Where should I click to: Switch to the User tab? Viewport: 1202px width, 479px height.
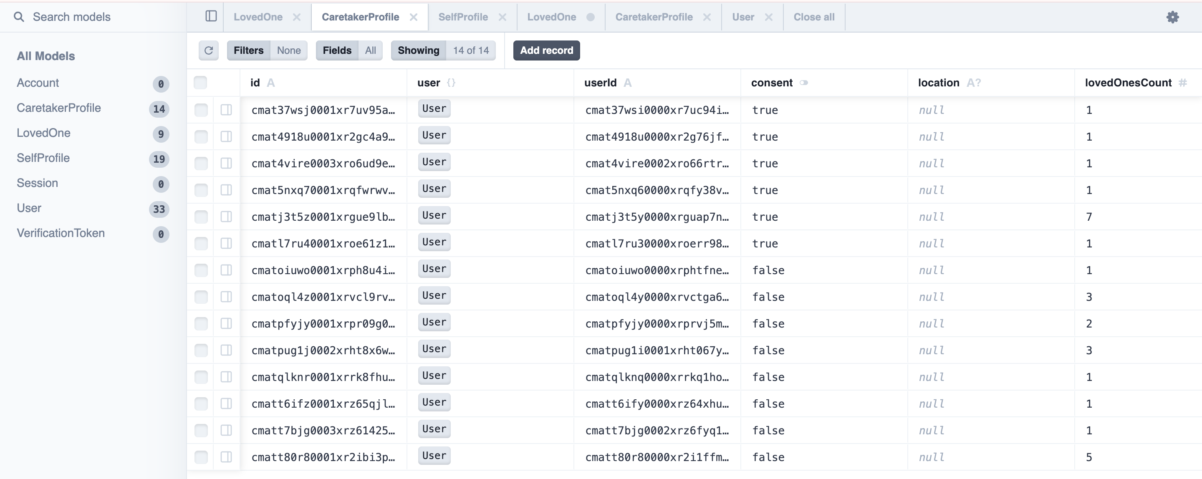743,17
